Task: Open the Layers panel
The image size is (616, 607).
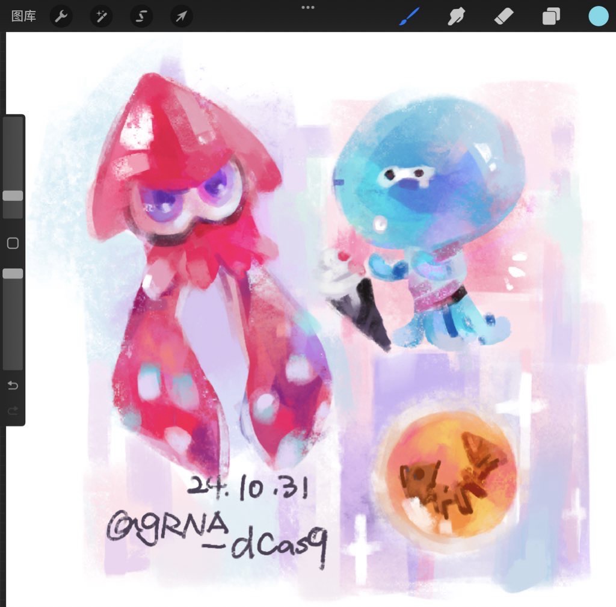Action: [x=551, y=16]
